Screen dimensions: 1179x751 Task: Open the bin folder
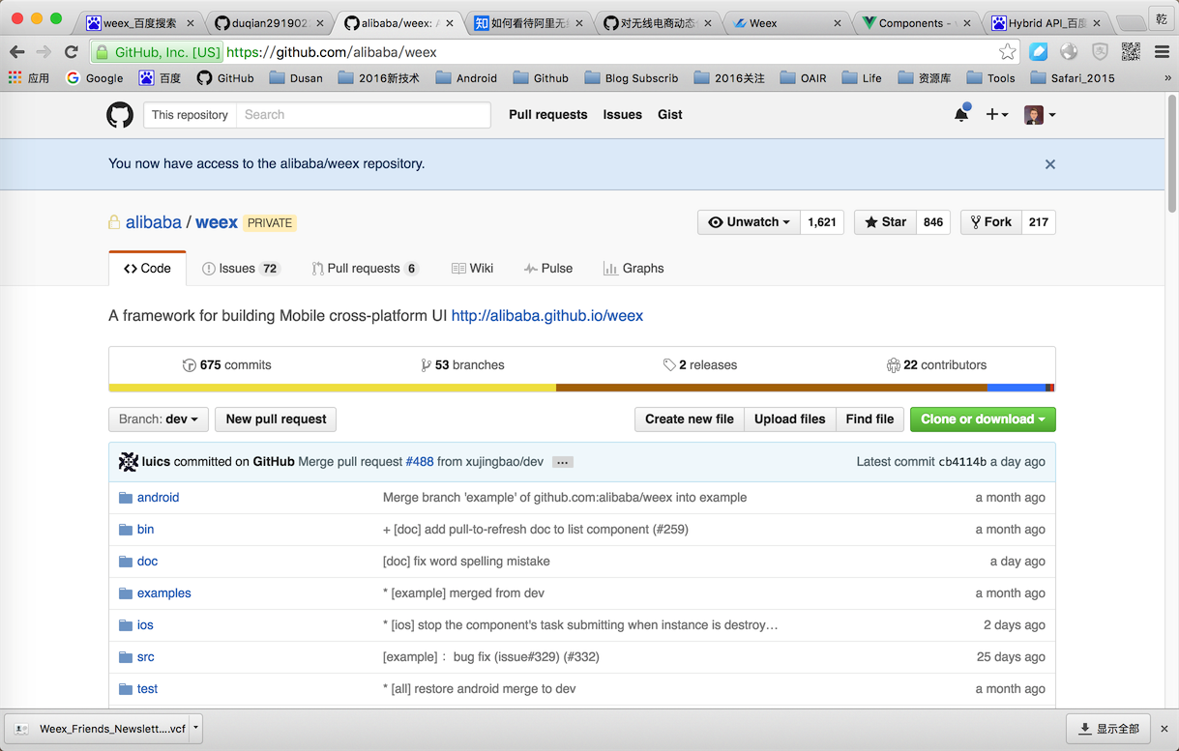coord(145,530)
